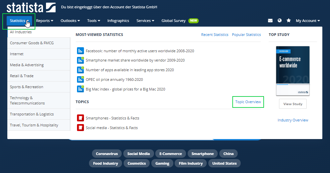Click chart icon beside Big Mac index
Screen dimensions: 330x173
[80, 89]
